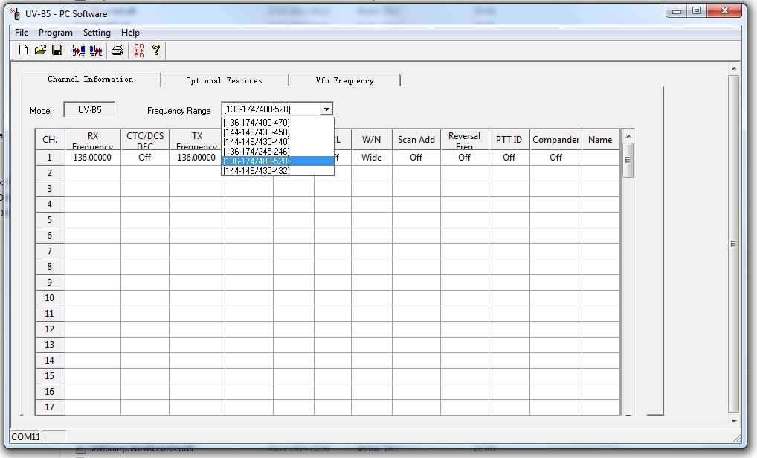757x458 pixels.
Task: Choose the [144-148/430-450] frequency range
Action: point(277,132)
